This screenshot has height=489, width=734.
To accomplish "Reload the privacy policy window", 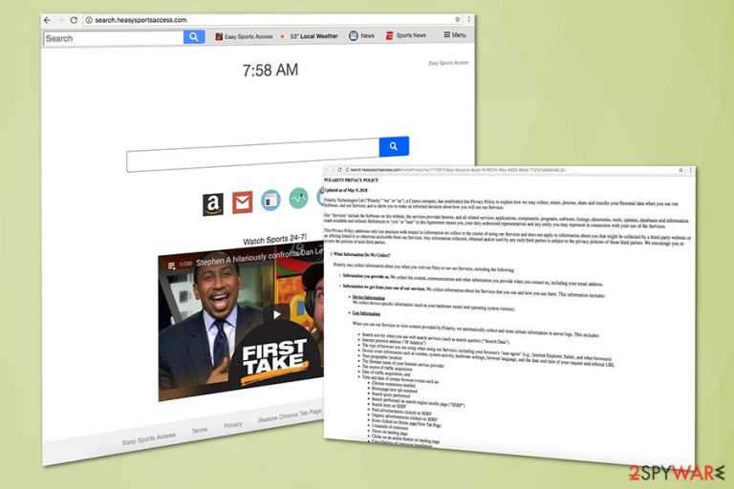I will (340, 169).
